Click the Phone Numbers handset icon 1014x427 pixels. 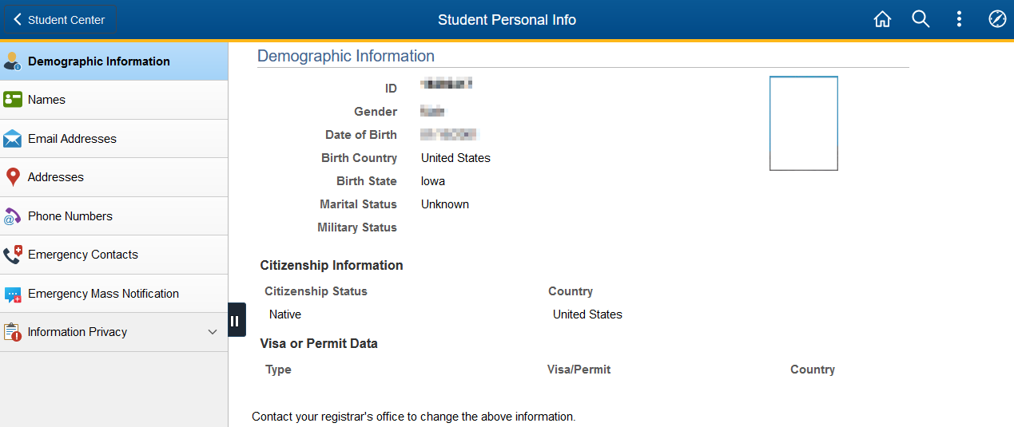(x=12, y=216)
